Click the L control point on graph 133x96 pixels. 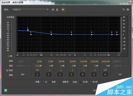pyautogui.click(x=28, y=30)
